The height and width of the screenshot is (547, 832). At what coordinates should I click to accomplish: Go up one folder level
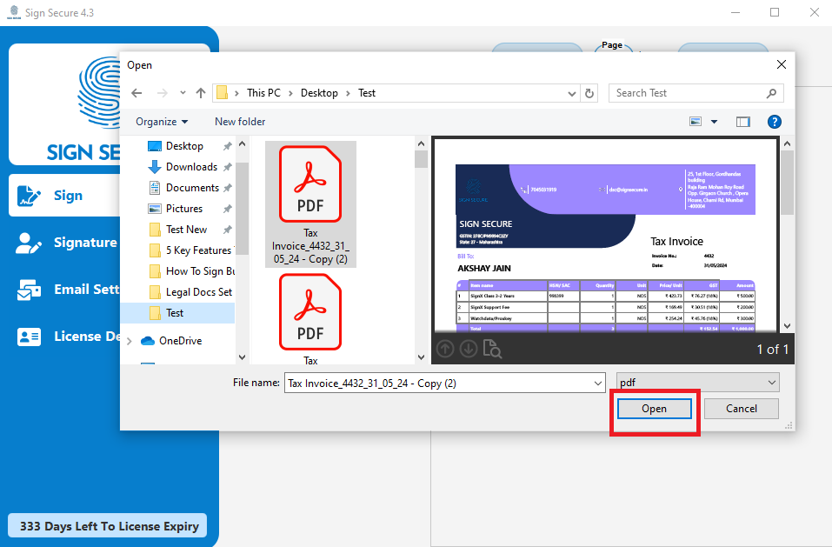[201, 93]
